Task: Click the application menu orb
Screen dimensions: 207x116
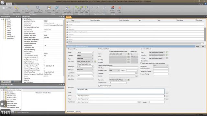Action: pos(2,2)
